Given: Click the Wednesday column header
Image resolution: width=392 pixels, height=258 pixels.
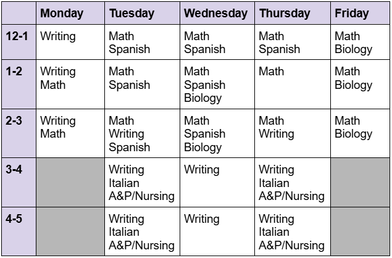Looking at the screenshot, I should click(217, 13).
